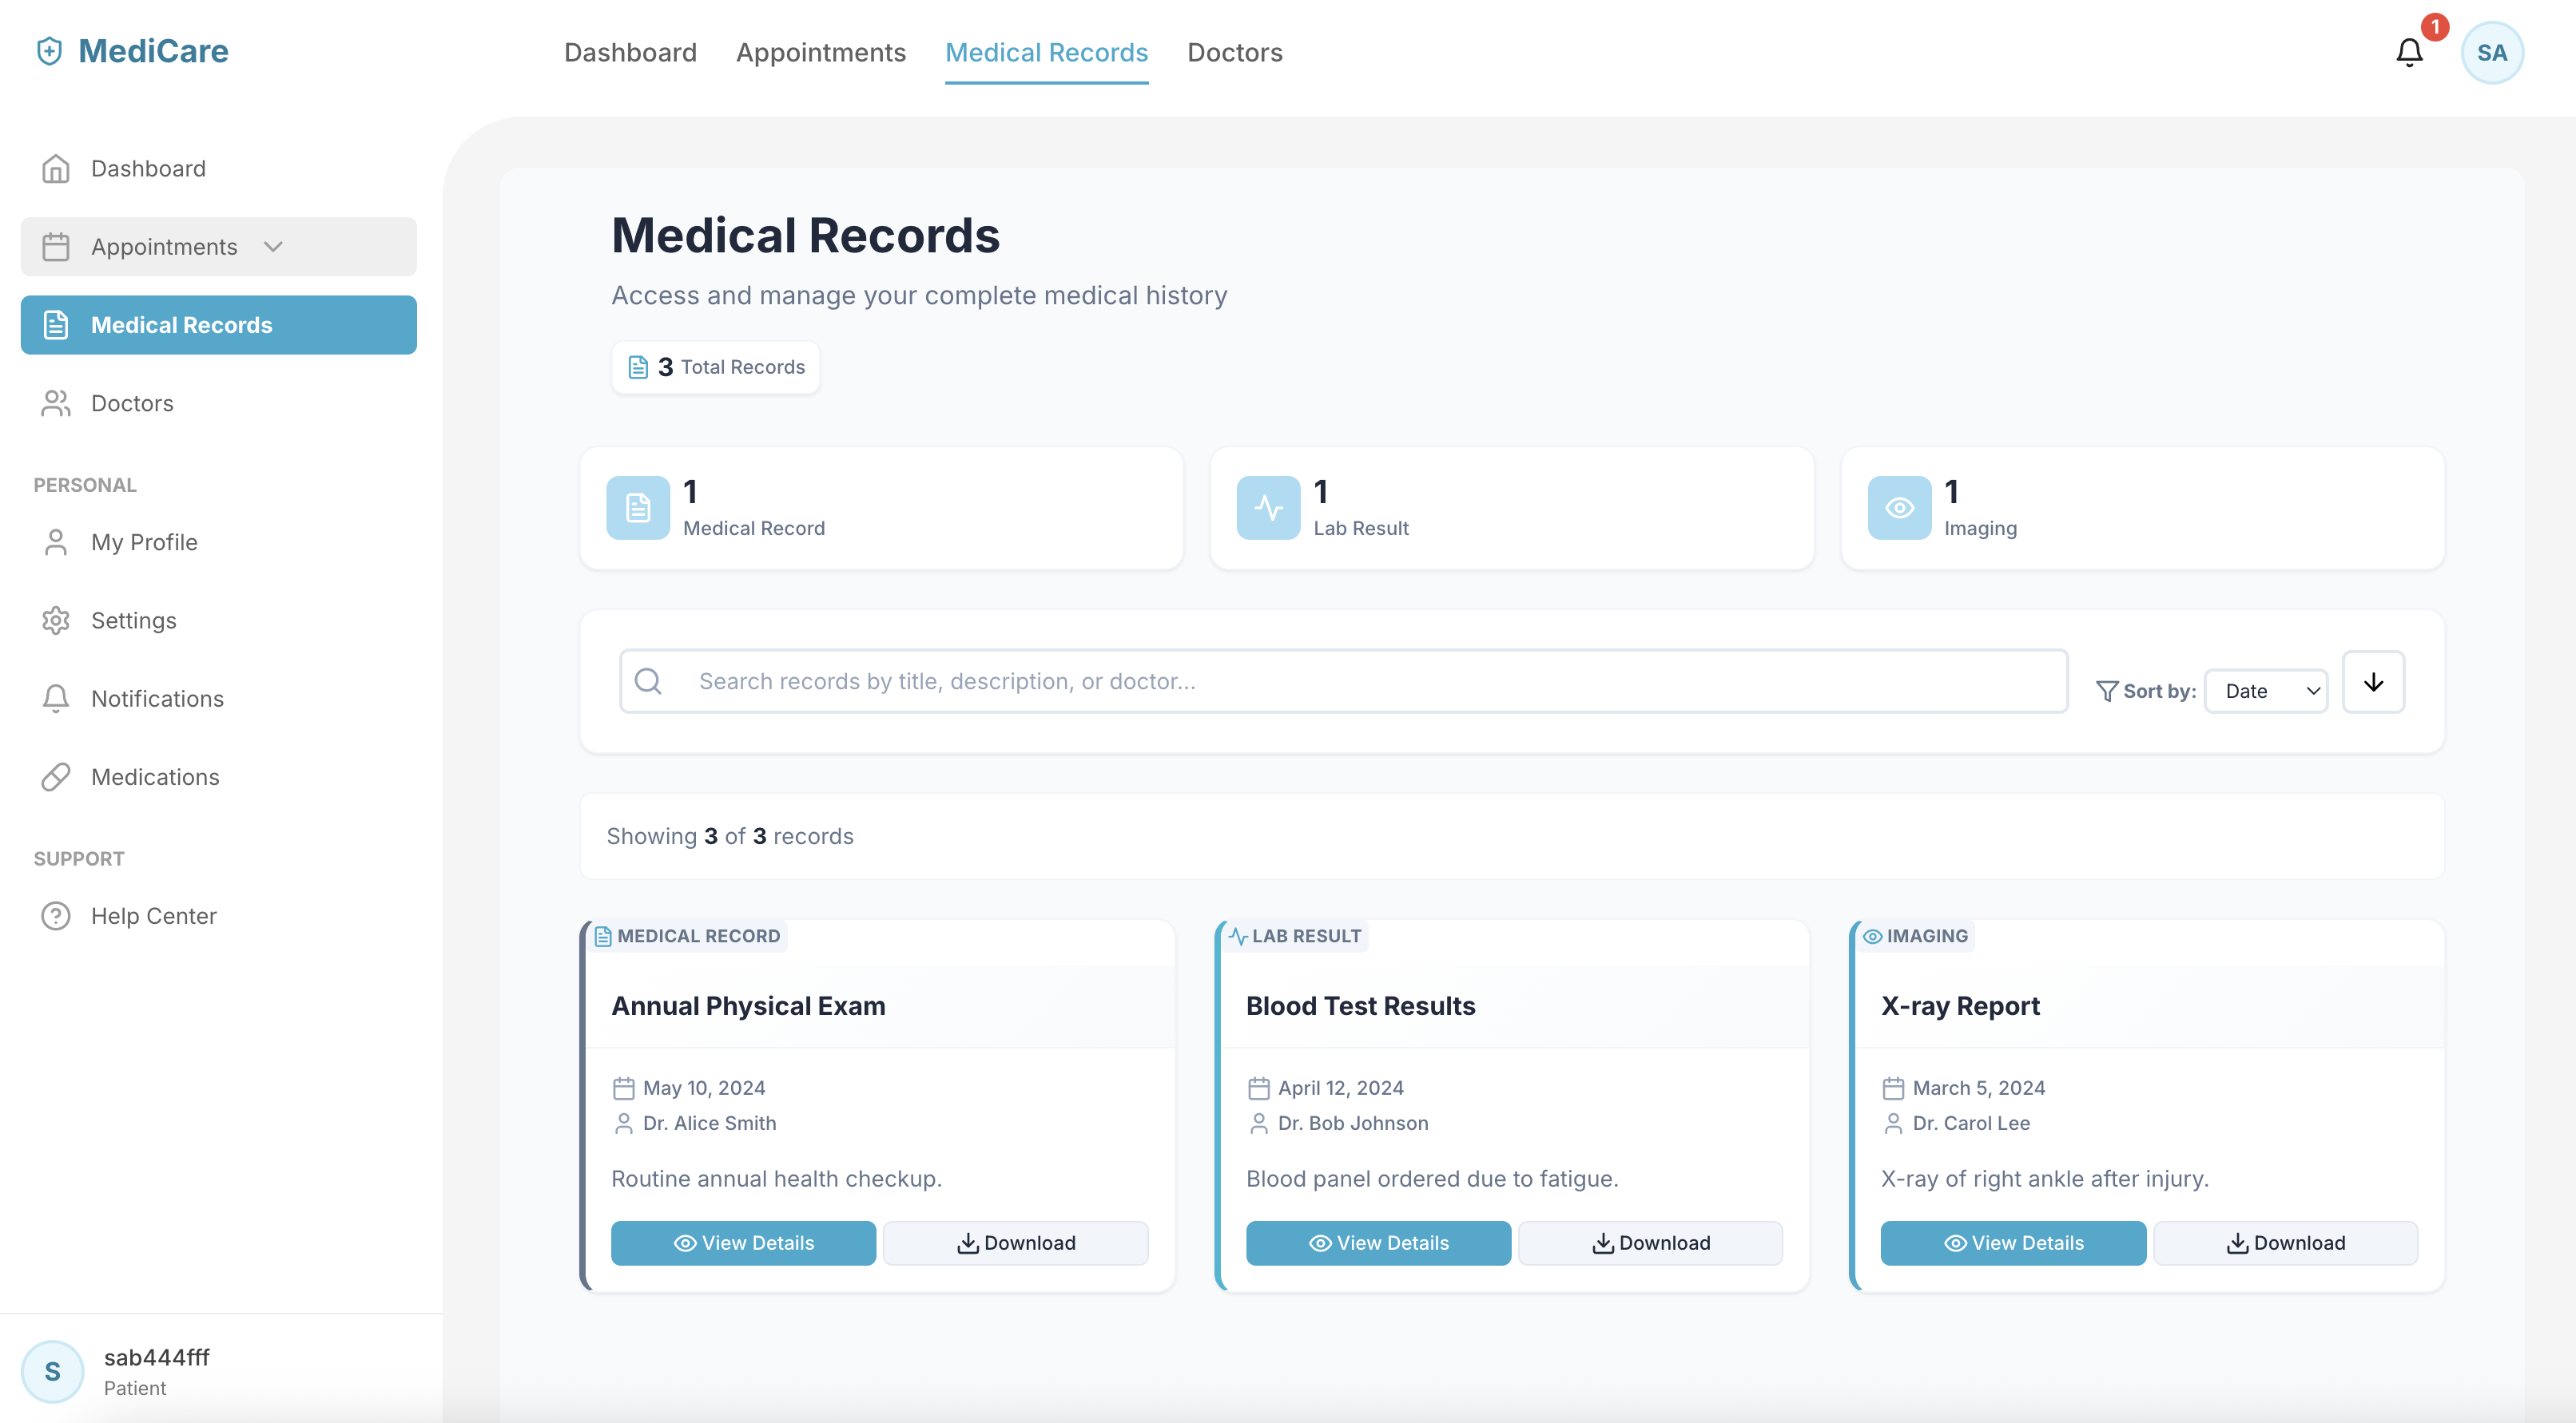
Task: Click the Lab Result pulse icon tile
Action: [1268, 508]
